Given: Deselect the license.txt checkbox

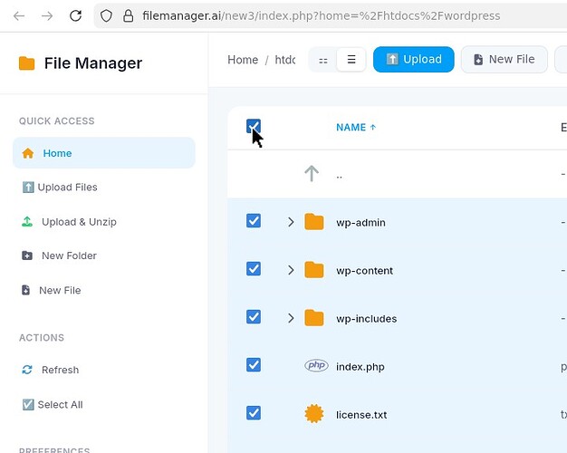Looking at the screenshot, I should 254,413.
